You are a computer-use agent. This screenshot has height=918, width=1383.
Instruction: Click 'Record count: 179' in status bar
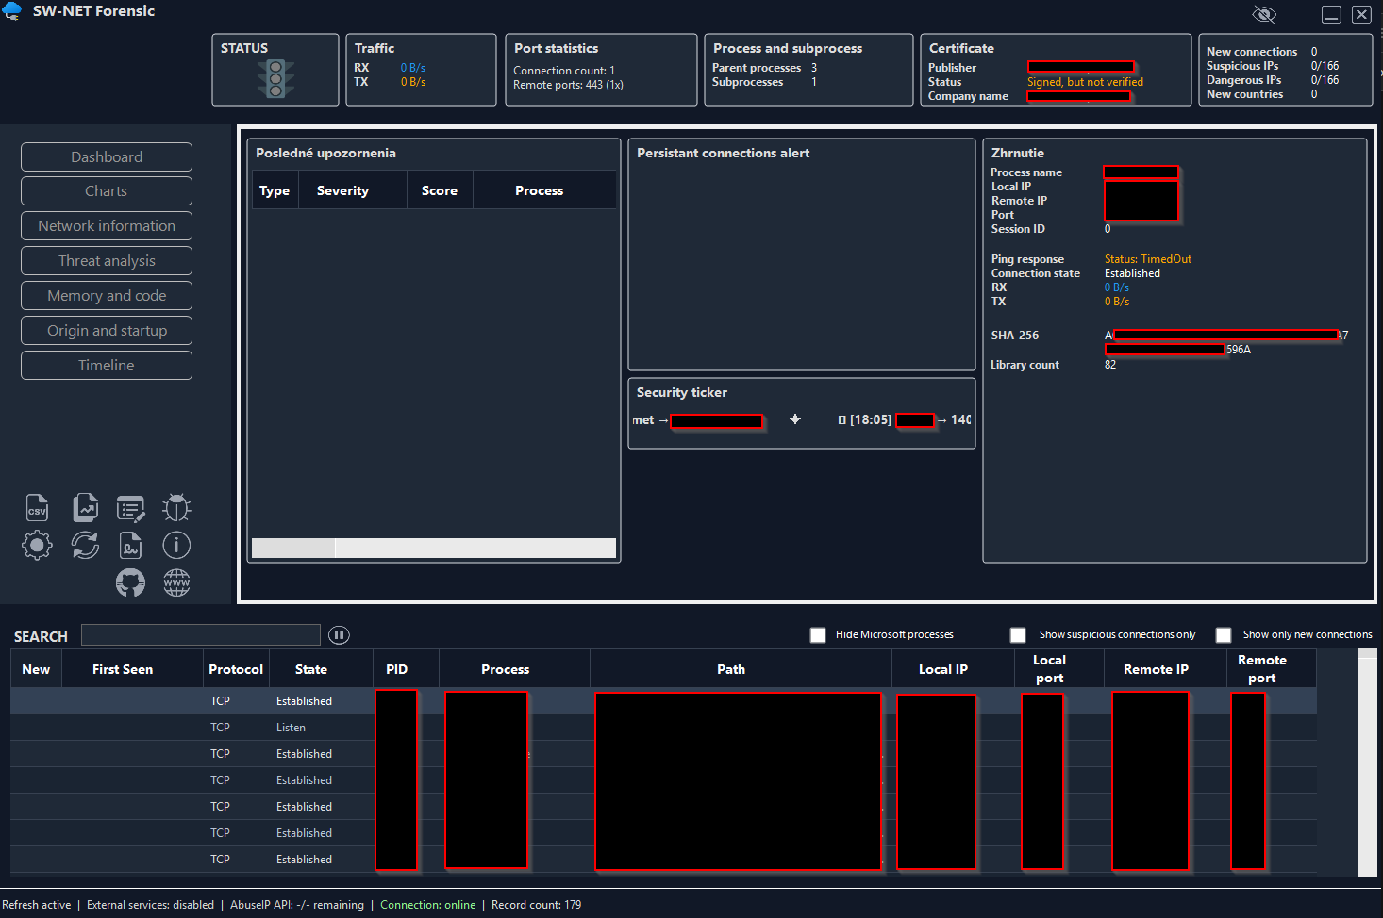[536, 905]
